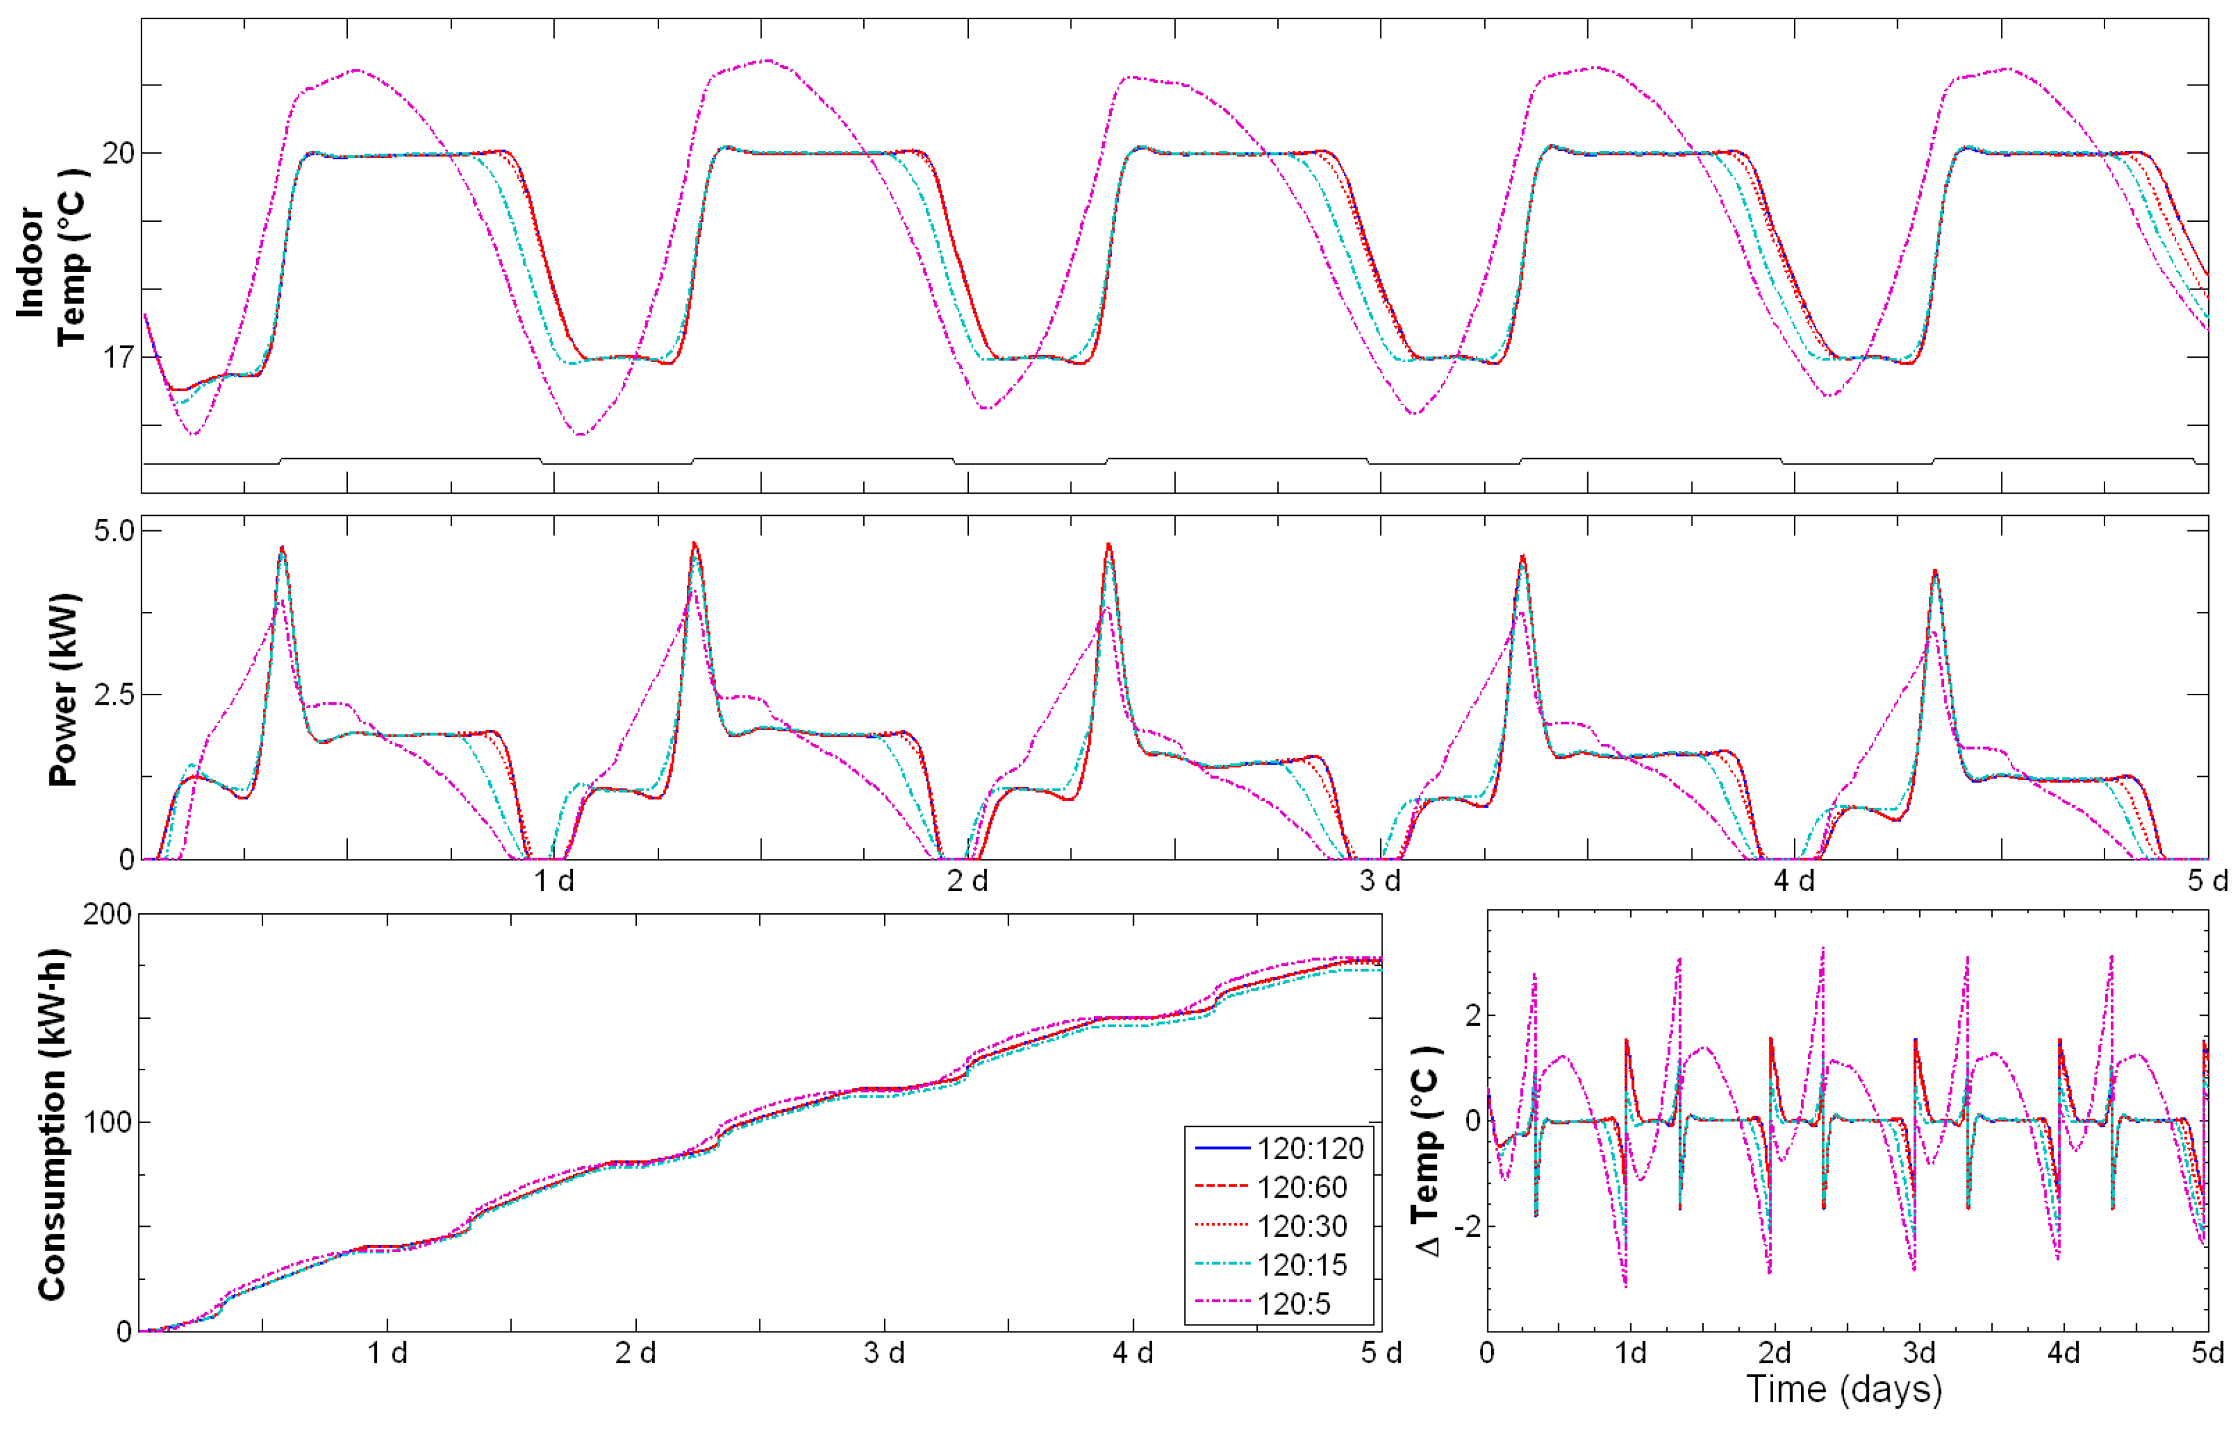Click the Time (days) axis label
Viewport: 2238px width, 1429px height.
point(1844,1390)
